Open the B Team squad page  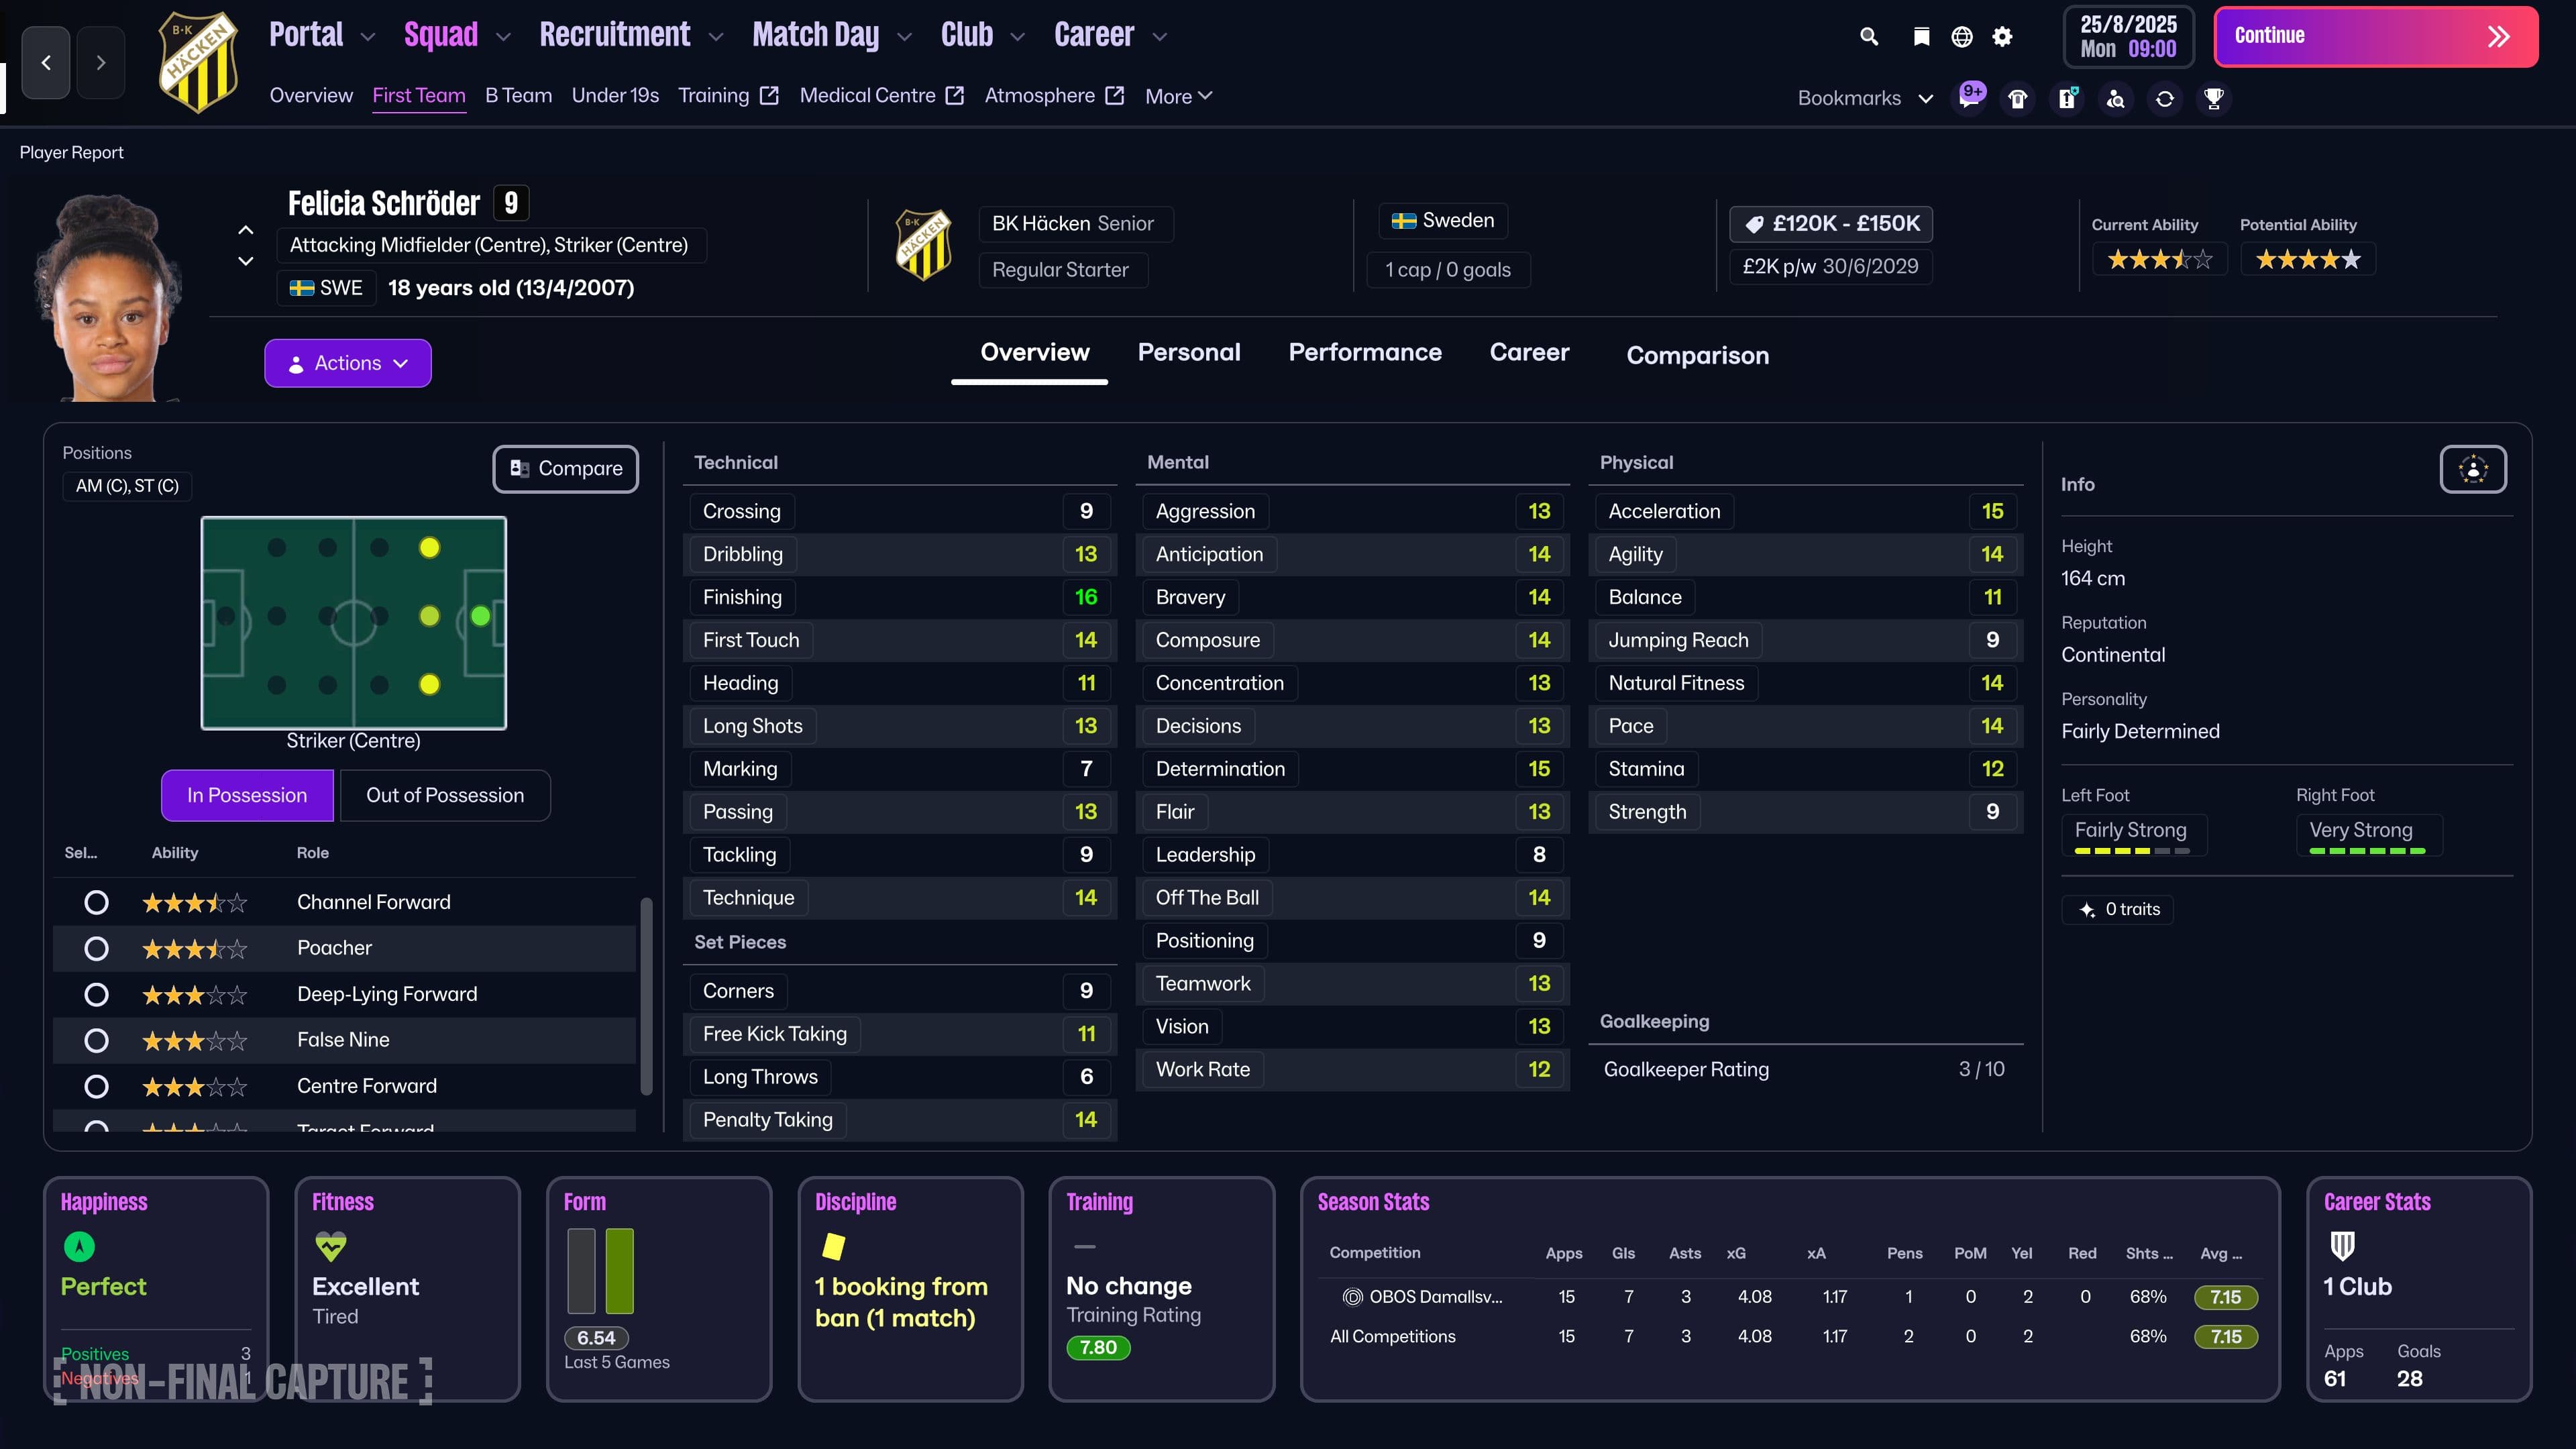coord(518,95)
